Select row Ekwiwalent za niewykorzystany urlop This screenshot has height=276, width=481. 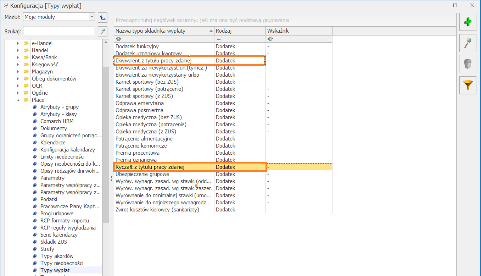coord(223,75)
